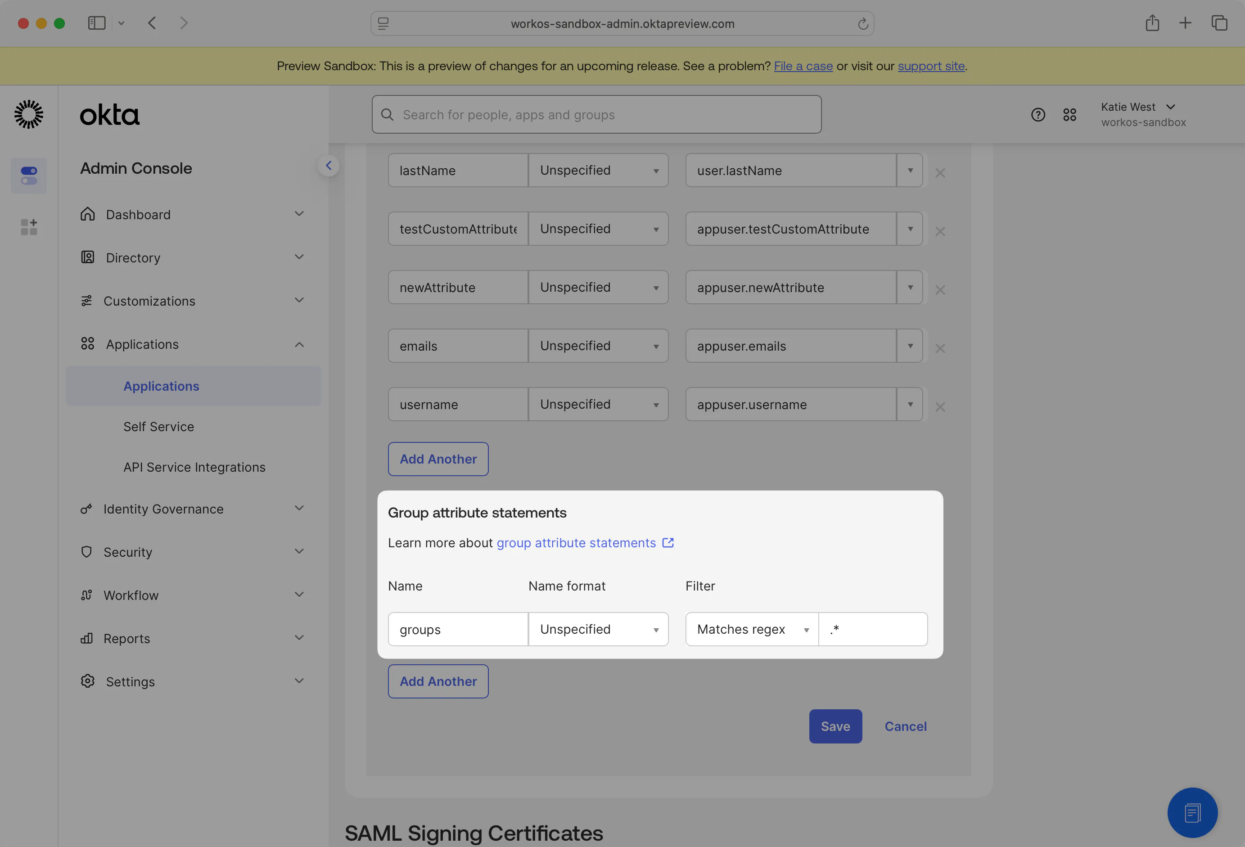Click the Settings gear icon
Screen dimensions: 1245x847
tap(87, 681)
